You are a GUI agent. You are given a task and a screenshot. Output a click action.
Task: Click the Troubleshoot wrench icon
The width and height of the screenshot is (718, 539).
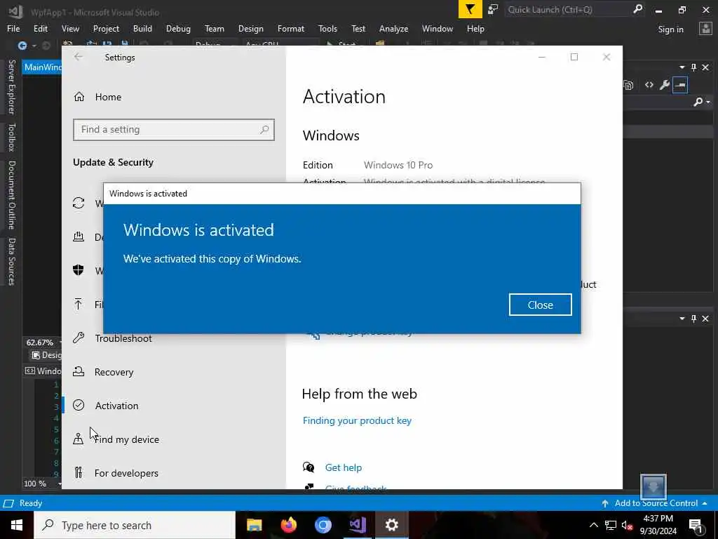[79, 338]
